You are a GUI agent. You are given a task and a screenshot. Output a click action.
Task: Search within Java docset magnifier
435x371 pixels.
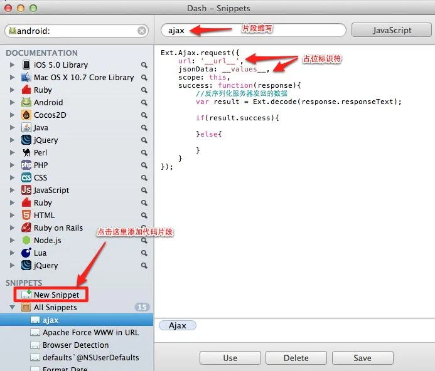tap(144, 128)
